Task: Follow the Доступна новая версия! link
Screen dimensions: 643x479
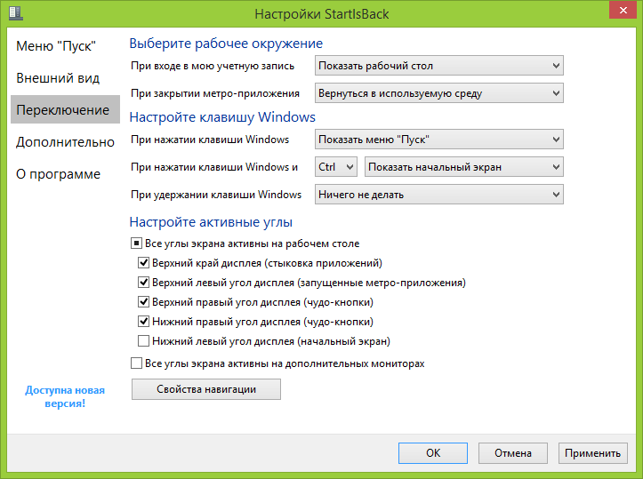Action: (x=65, y=396)
